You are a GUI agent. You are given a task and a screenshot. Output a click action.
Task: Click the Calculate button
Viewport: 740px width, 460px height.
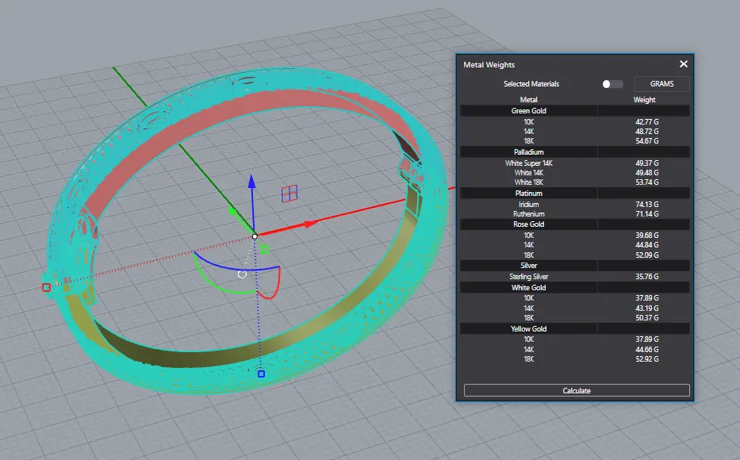577,390
